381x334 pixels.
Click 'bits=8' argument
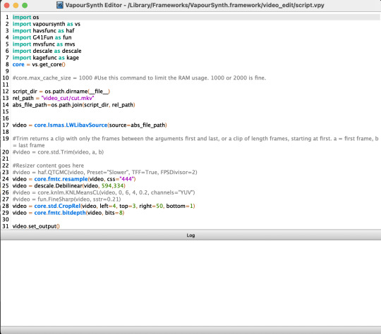(x=114, y=213)
